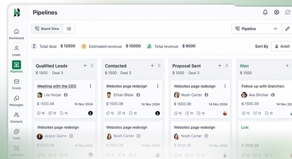Open menu on Ethan Blake's card
The width and height of the screenshot is (292, 159).
[x=158, y=86]
